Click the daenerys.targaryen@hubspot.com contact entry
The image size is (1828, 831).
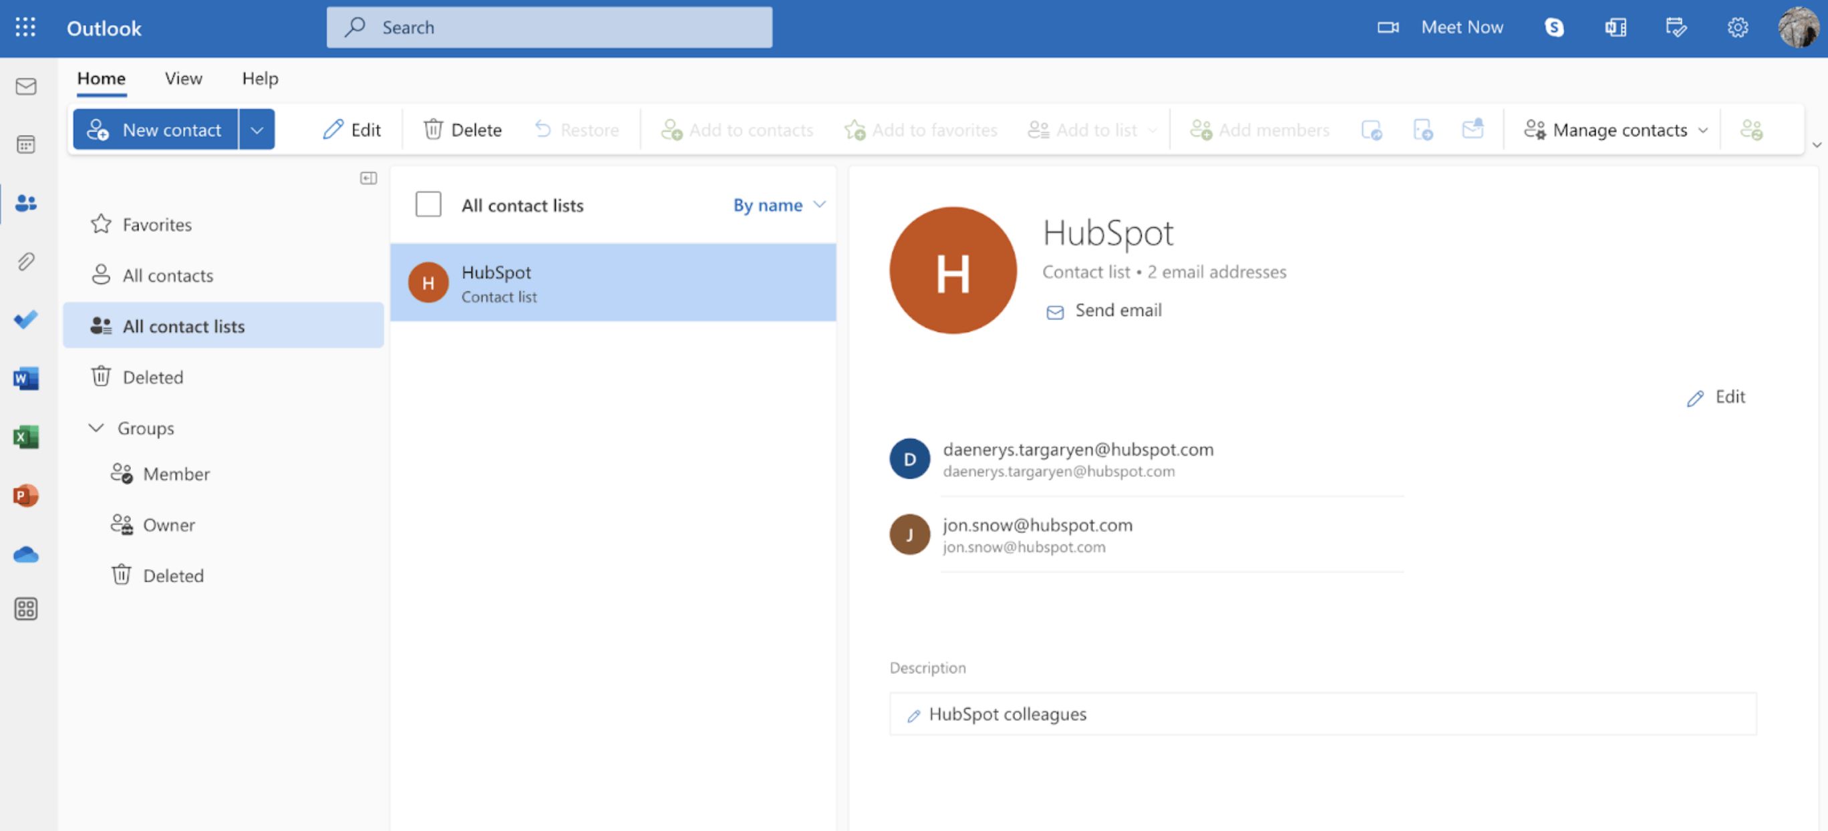click(1078, 457)
